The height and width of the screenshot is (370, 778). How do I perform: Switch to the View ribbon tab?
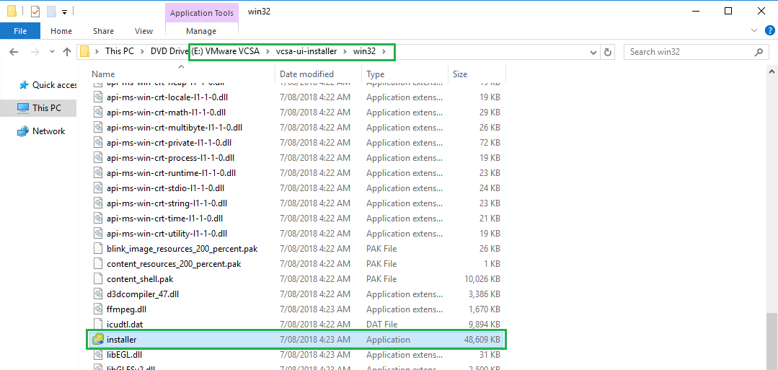[143, 31]
